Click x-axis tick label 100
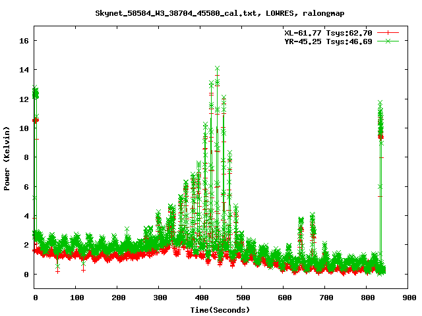This screenshot has height=316, width=422. tap(76, 298)
